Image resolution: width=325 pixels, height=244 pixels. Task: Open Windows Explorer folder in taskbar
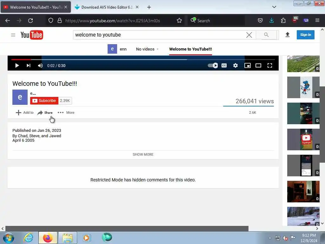pos(68,238)
